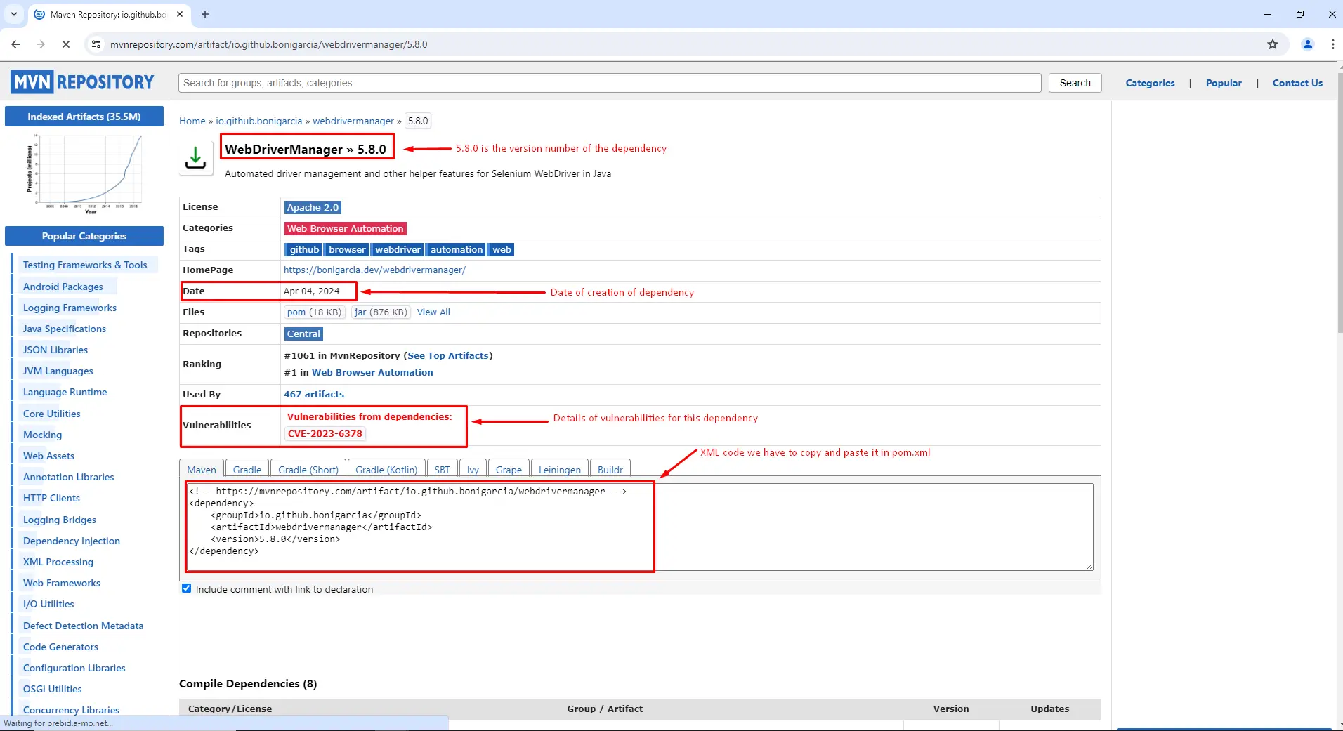Click View All files link
1343x731 pixels.
433,312
